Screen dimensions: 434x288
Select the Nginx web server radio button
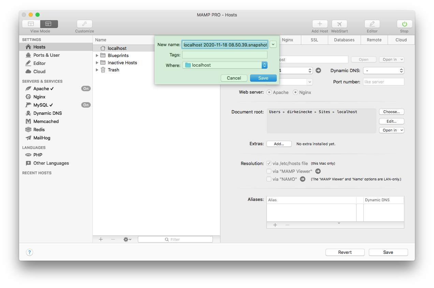295,92
